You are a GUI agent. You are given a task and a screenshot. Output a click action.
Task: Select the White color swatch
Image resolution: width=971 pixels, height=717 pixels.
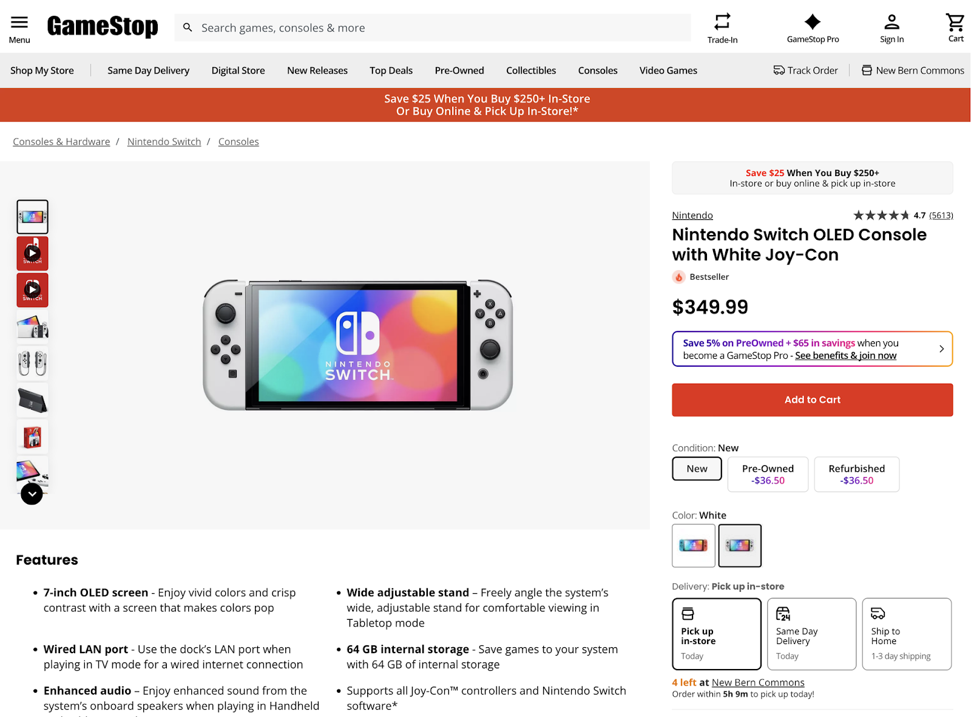coord(739,545)
